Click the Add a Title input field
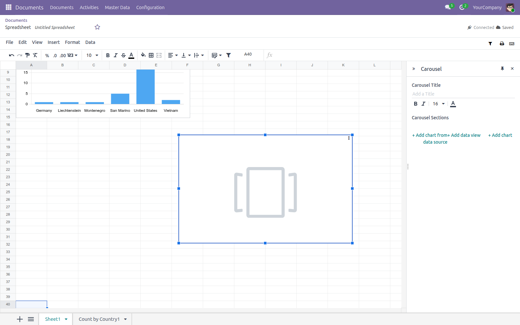Image resolution: width=520 pixels, height=325 pixels. pos(463,94)
